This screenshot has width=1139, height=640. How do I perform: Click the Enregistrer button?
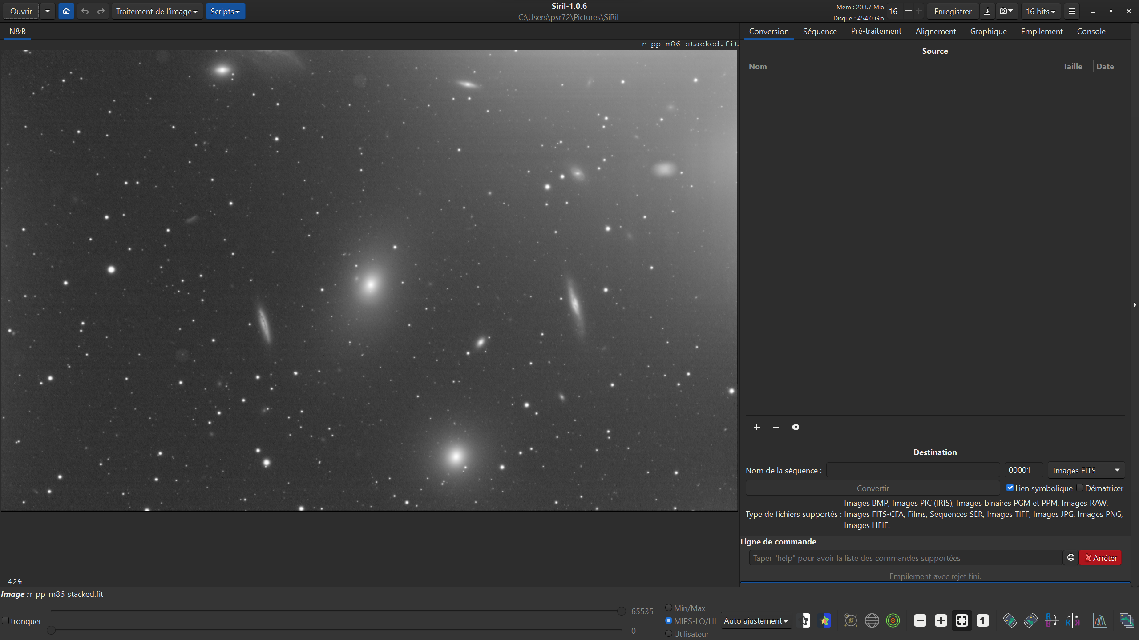pyautogui.click(x=953, y=11)
